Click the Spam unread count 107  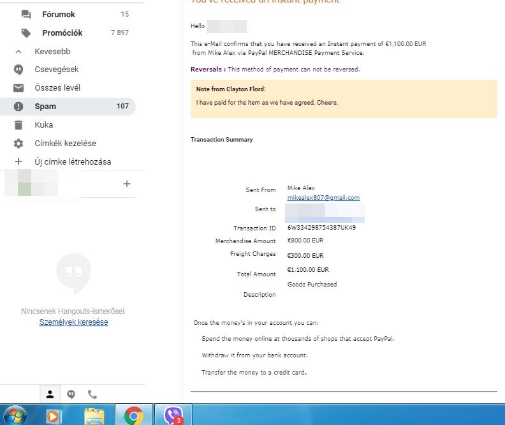click(x=122, y=106)
